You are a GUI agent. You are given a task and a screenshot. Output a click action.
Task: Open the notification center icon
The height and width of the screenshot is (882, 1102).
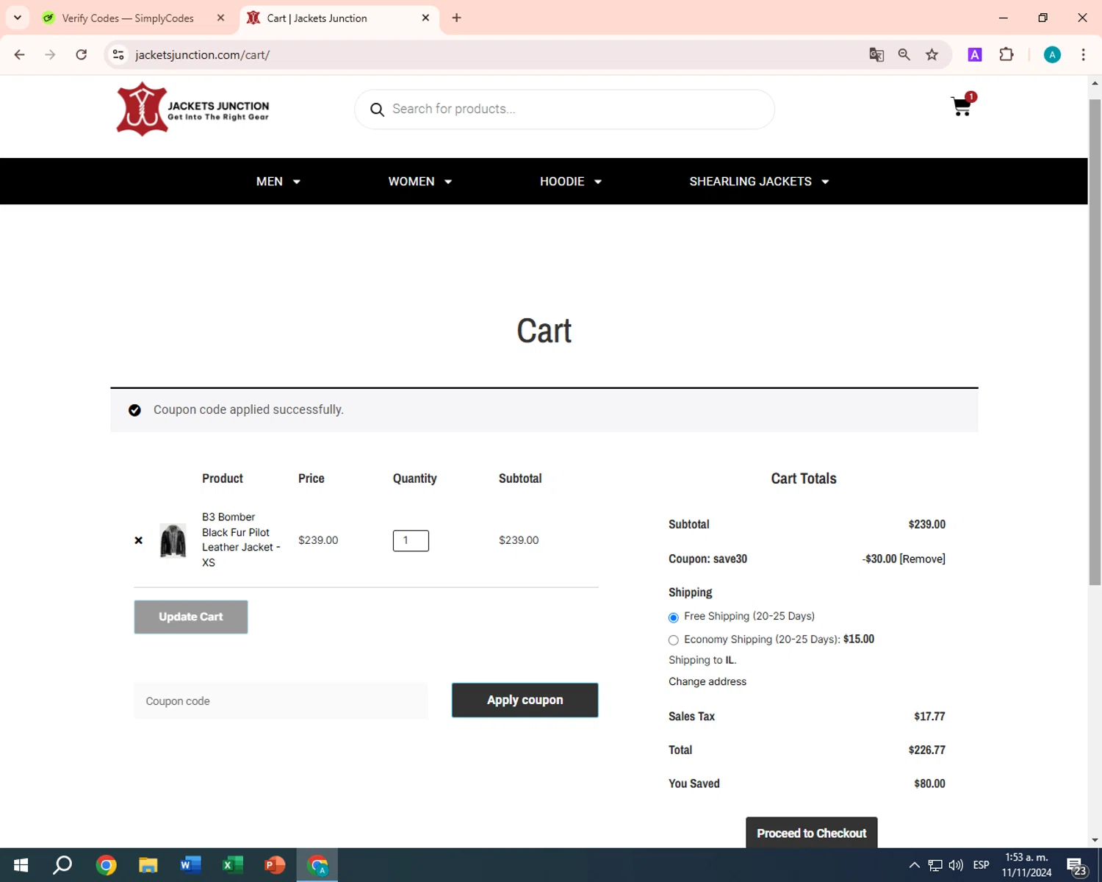coord(1077,865)
